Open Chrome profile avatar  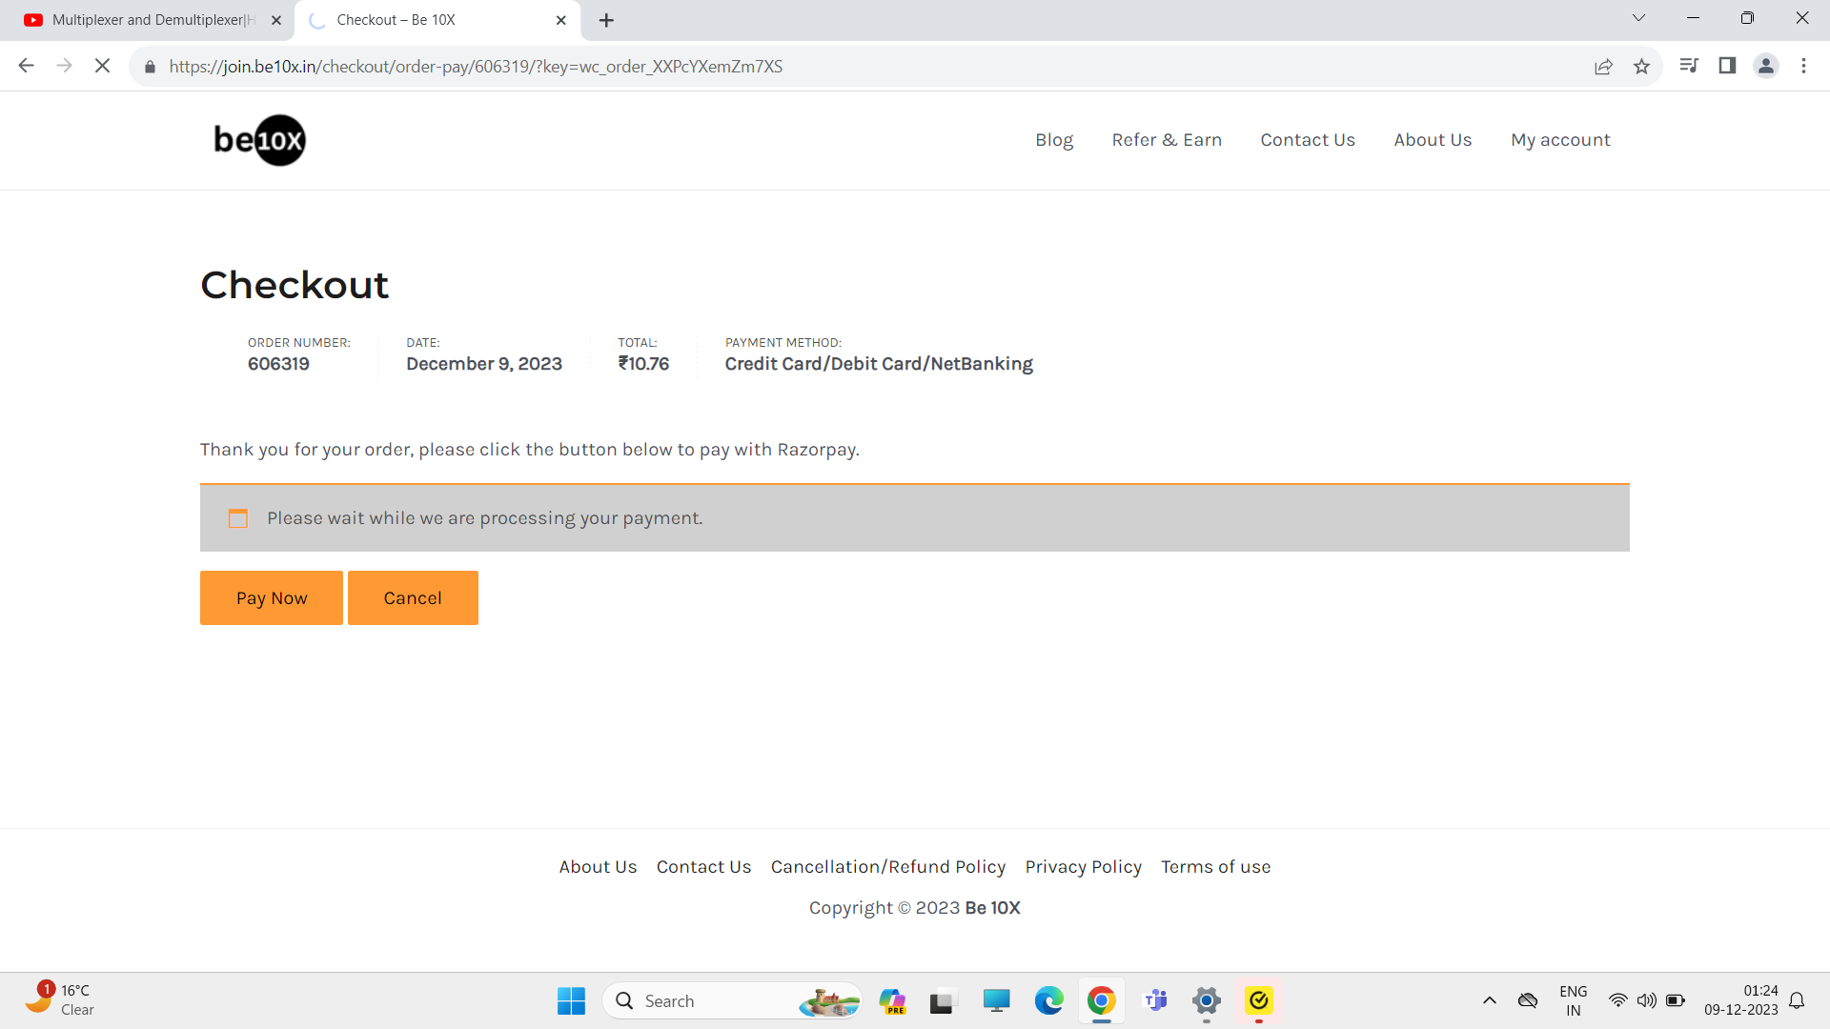(1765, 66)
